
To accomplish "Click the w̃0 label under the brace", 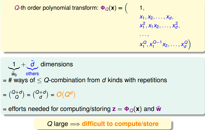I will coord(14,74).
